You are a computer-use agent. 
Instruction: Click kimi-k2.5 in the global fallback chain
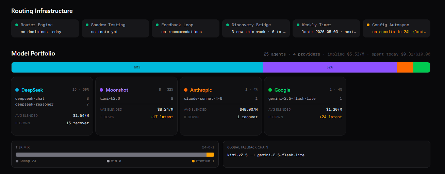click(237, 155)
